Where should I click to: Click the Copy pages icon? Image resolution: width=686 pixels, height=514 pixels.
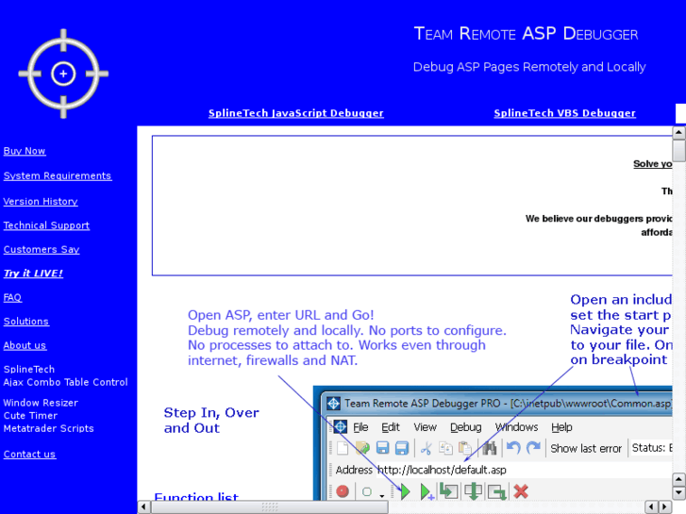click(445, 448)
